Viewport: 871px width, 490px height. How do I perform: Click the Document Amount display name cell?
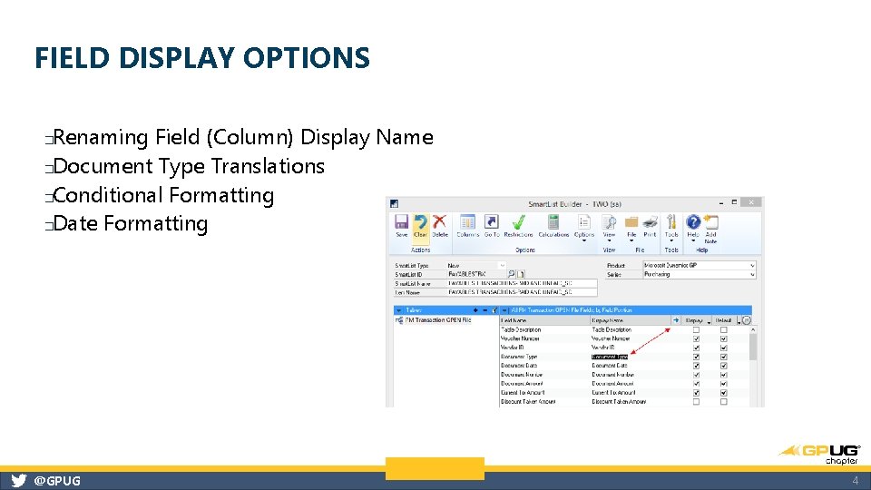(x=612, y=384)
